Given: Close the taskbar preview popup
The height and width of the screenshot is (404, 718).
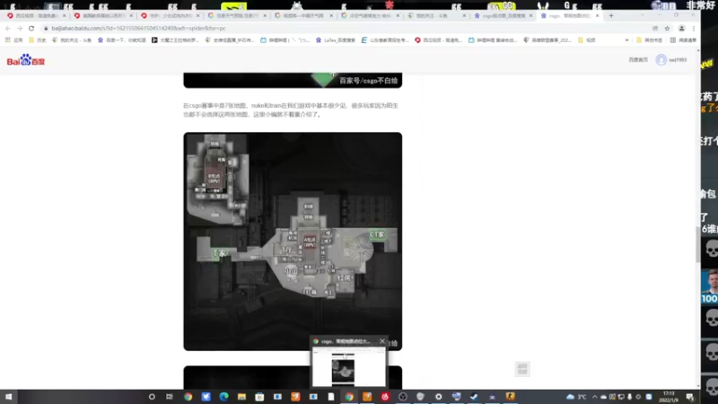Looking at the screenshot, I should pos(382,341).
